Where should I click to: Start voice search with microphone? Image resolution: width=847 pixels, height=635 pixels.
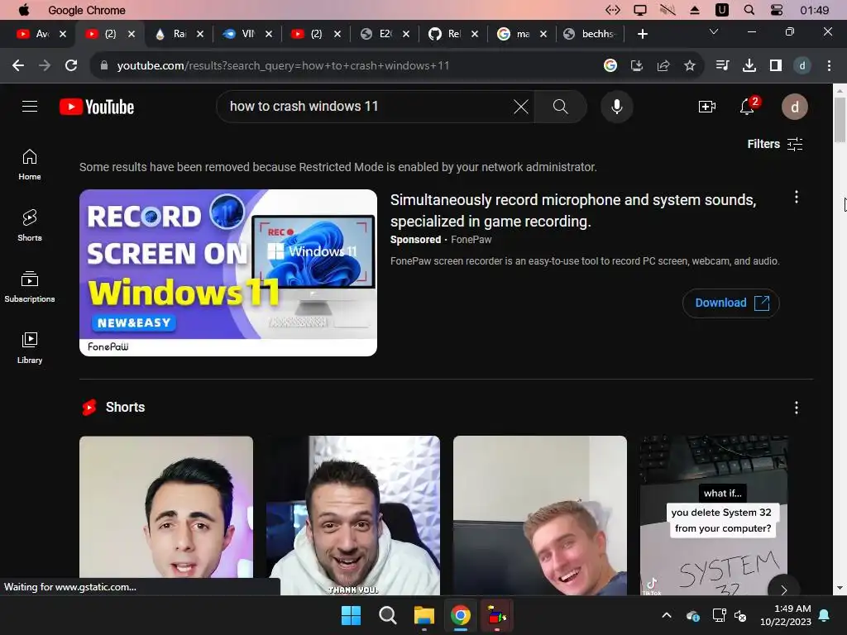pos(616,107)
